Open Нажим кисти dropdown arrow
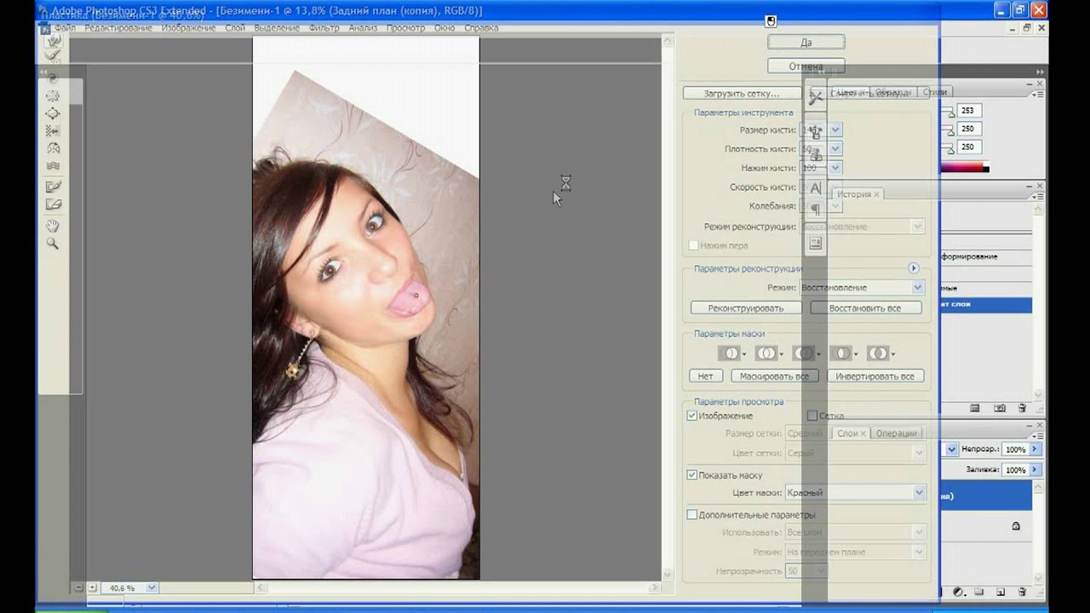 (835, 168)
